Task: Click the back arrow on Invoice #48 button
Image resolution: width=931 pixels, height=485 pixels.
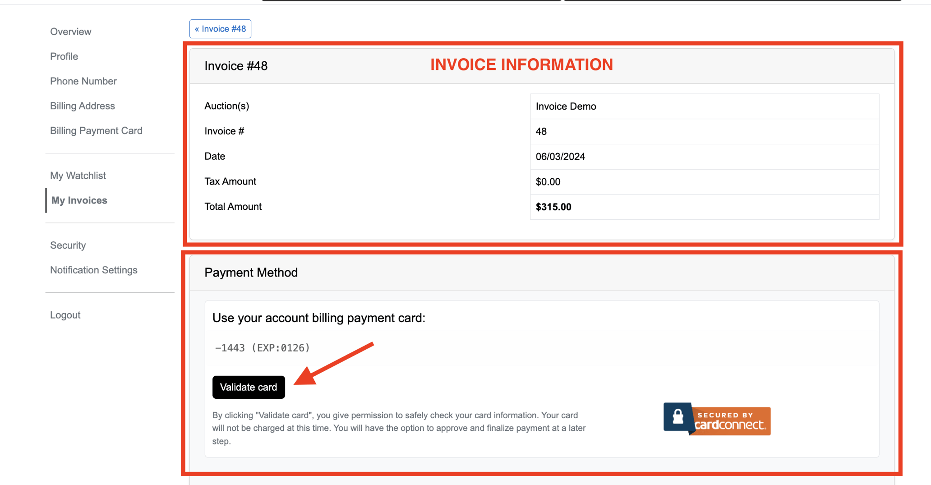Action: pyautogui.click(x=197, y=28)
